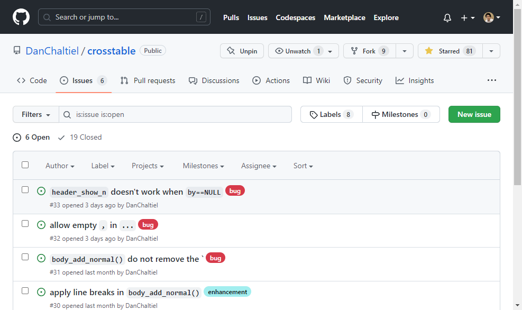The image size is (522, 310).
Task: Check the box for issue #33
Action: tap(25, 190)
